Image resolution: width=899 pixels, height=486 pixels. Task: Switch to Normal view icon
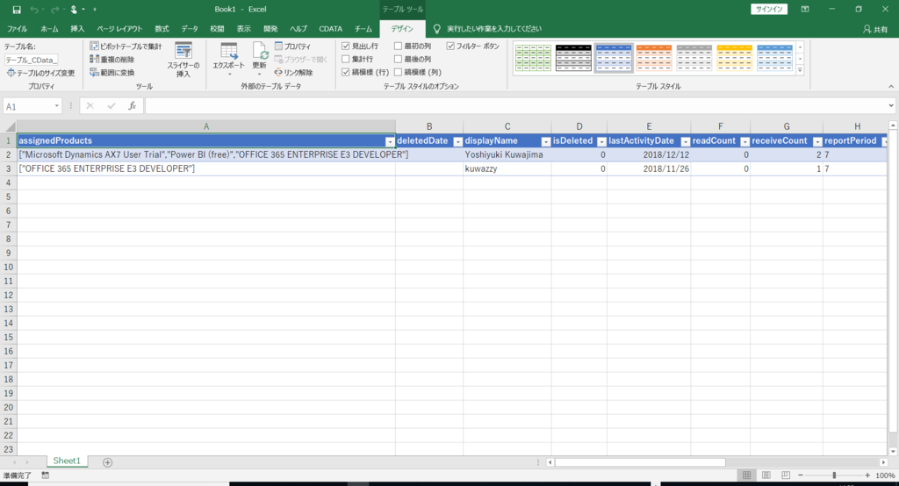click(746, 475)
